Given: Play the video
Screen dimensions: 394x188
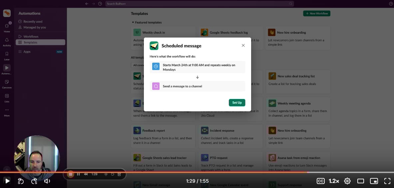Looking at the screenshot, I should 7,181.
